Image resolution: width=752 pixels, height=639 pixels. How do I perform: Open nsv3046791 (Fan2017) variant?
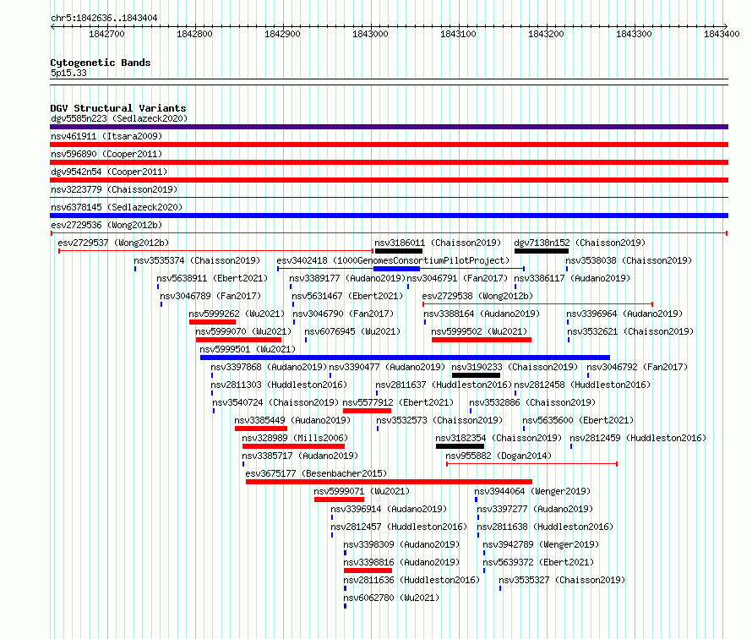tap(457, 278)
